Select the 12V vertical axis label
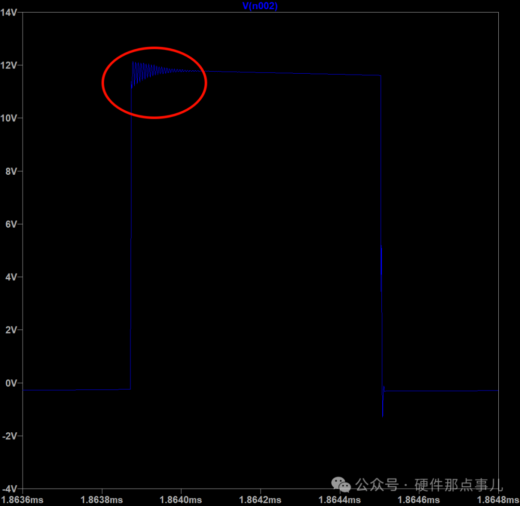Image resolution: width=520 pixels, height=506 pixels. coord(9,65)
